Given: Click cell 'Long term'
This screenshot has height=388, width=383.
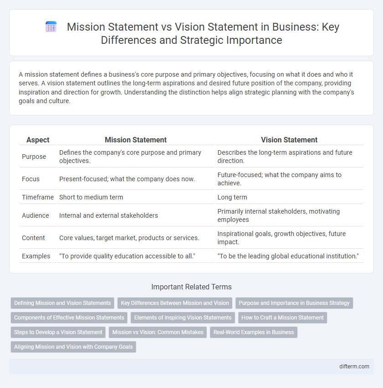Looking at the screenshot, I should [x=289, y=197].
